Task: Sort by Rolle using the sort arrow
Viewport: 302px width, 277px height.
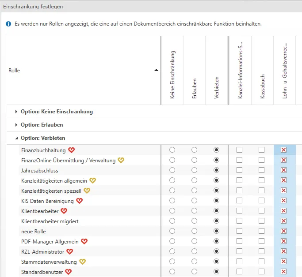Action: click(156, 70)
